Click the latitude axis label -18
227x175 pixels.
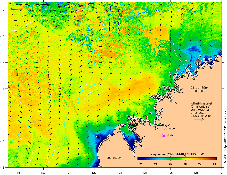click(x=3, y=167)
